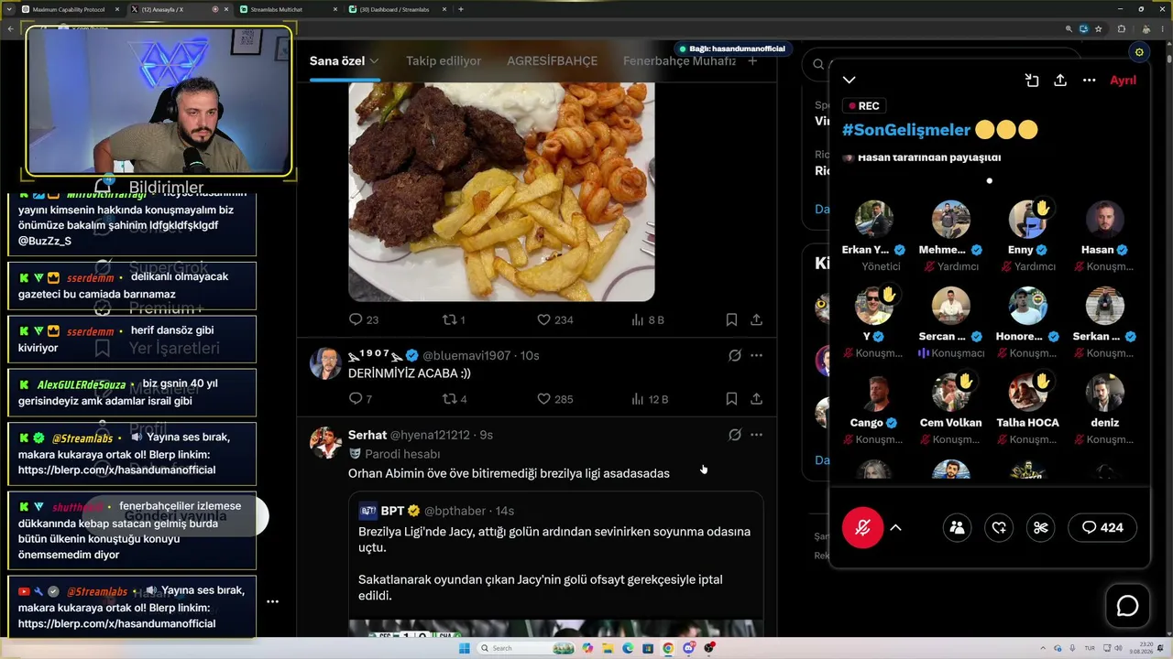This screenshot has width=1173, height=659.
Task: Open Chrome from the taskbar
Action: pyautogui.click(x=668, y=648)
